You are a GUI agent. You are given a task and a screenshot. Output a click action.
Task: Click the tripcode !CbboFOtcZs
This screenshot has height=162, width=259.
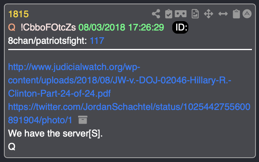[48, 27]
